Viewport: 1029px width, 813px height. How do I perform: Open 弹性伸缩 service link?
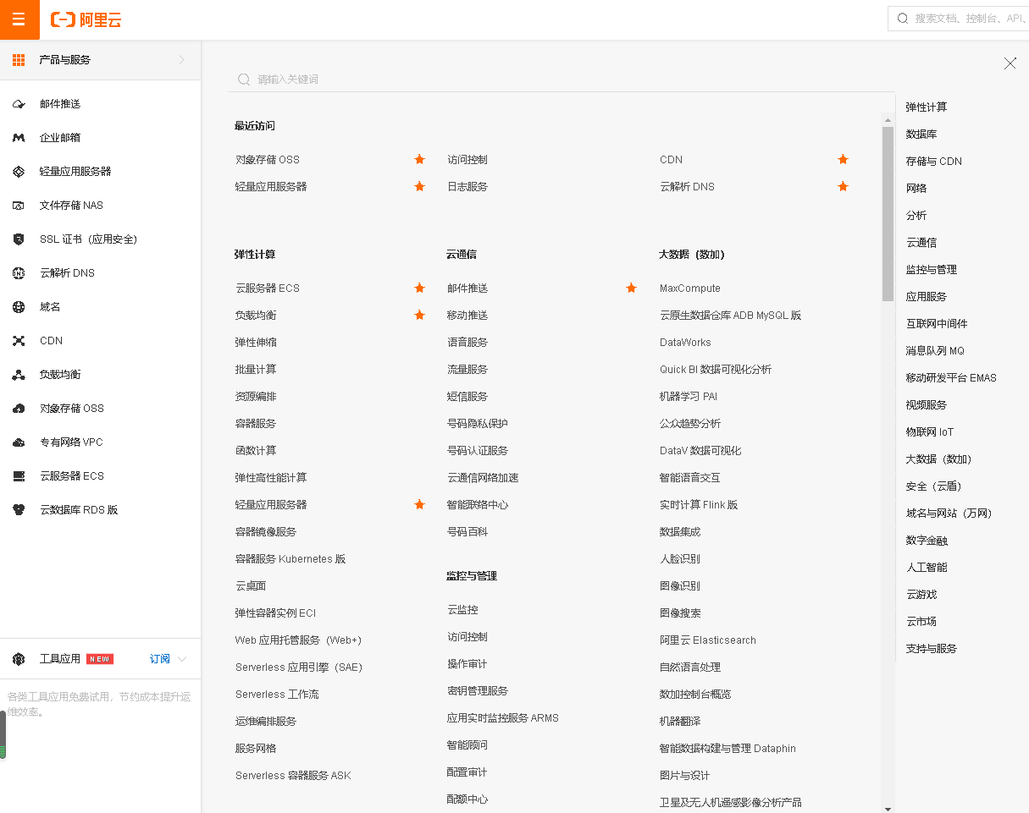256,343
